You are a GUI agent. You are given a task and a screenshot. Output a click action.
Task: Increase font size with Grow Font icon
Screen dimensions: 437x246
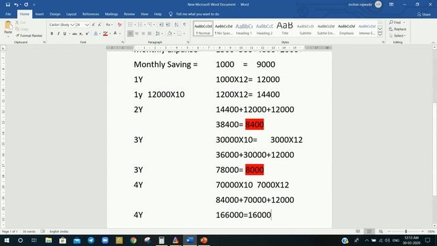coord(94,25)
